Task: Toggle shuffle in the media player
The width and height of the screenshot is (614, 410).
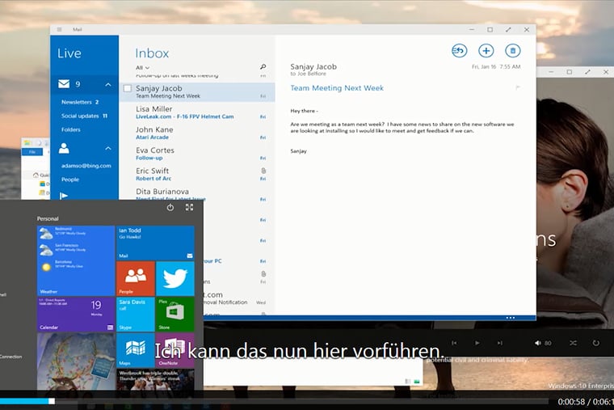Action: (x=573, y=343)
